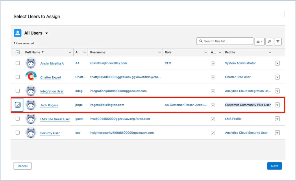Sort by the Profile column header
The width and height of the screenshot is (296, 181).
coord(230,52)
